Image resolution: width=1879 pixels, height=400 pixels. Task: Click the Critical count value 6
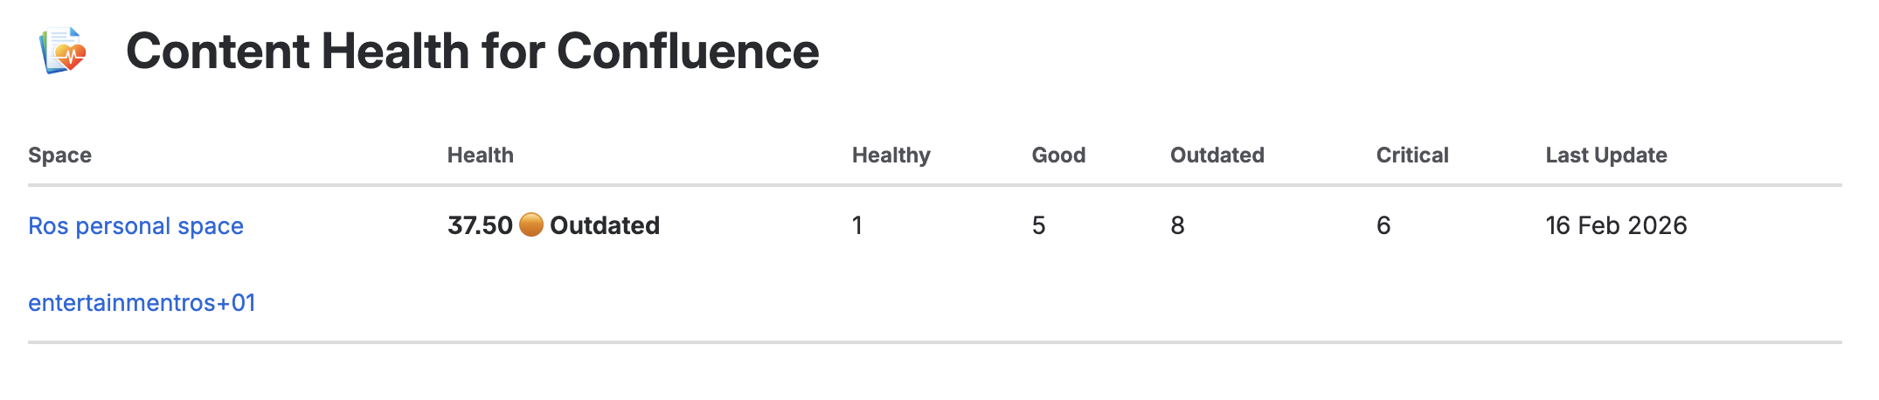(x=1383, y=225)
